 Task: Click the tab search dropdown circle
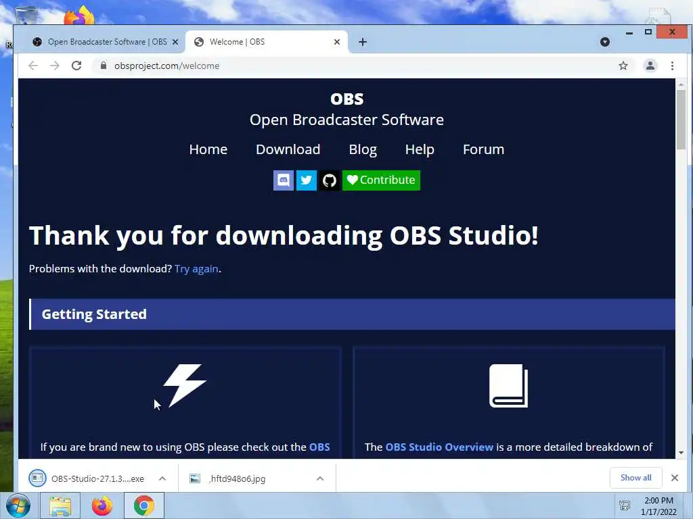605,42
